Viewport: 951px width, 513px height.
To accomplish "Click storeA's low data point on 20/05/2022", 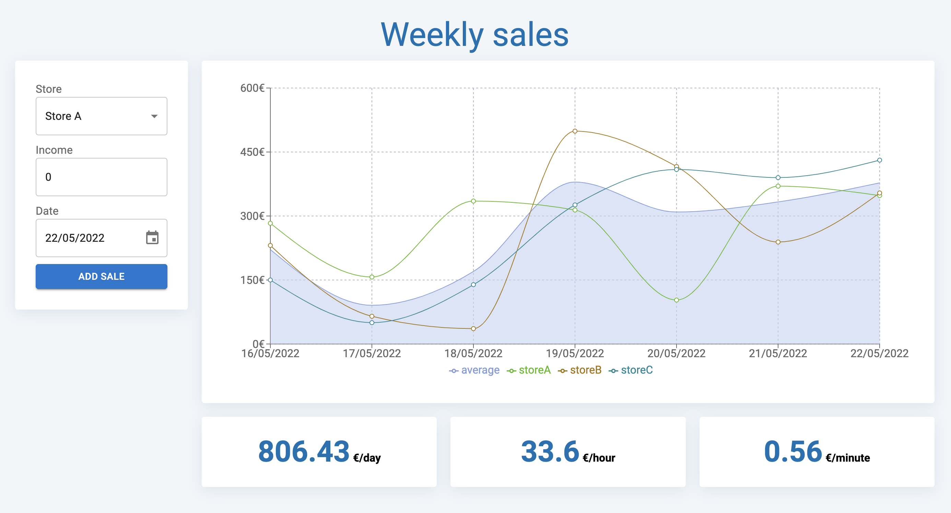I will pyautogui.click(x=676, y=300).
